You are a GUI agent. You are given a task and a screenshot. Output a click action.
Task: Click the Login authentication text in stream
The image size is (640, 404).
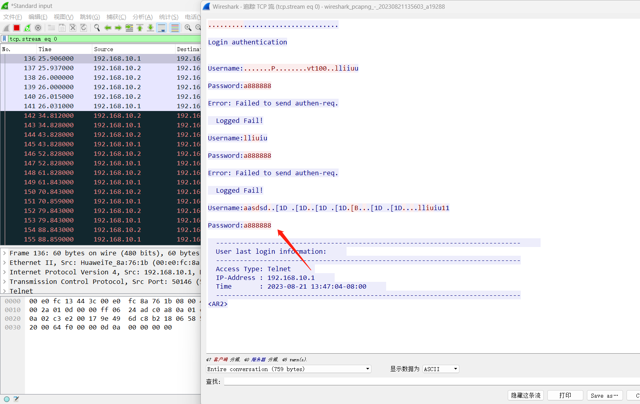pos(248,42)
